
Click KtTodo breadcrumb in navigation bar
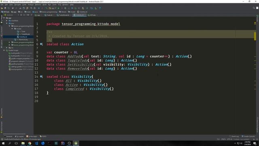tap(5, 12)
